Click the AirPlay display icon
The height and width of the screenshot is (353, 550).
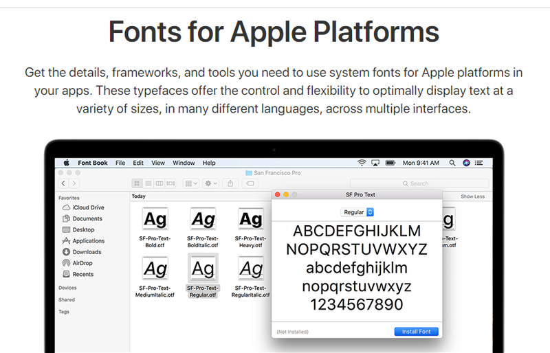tap(375, 163)
